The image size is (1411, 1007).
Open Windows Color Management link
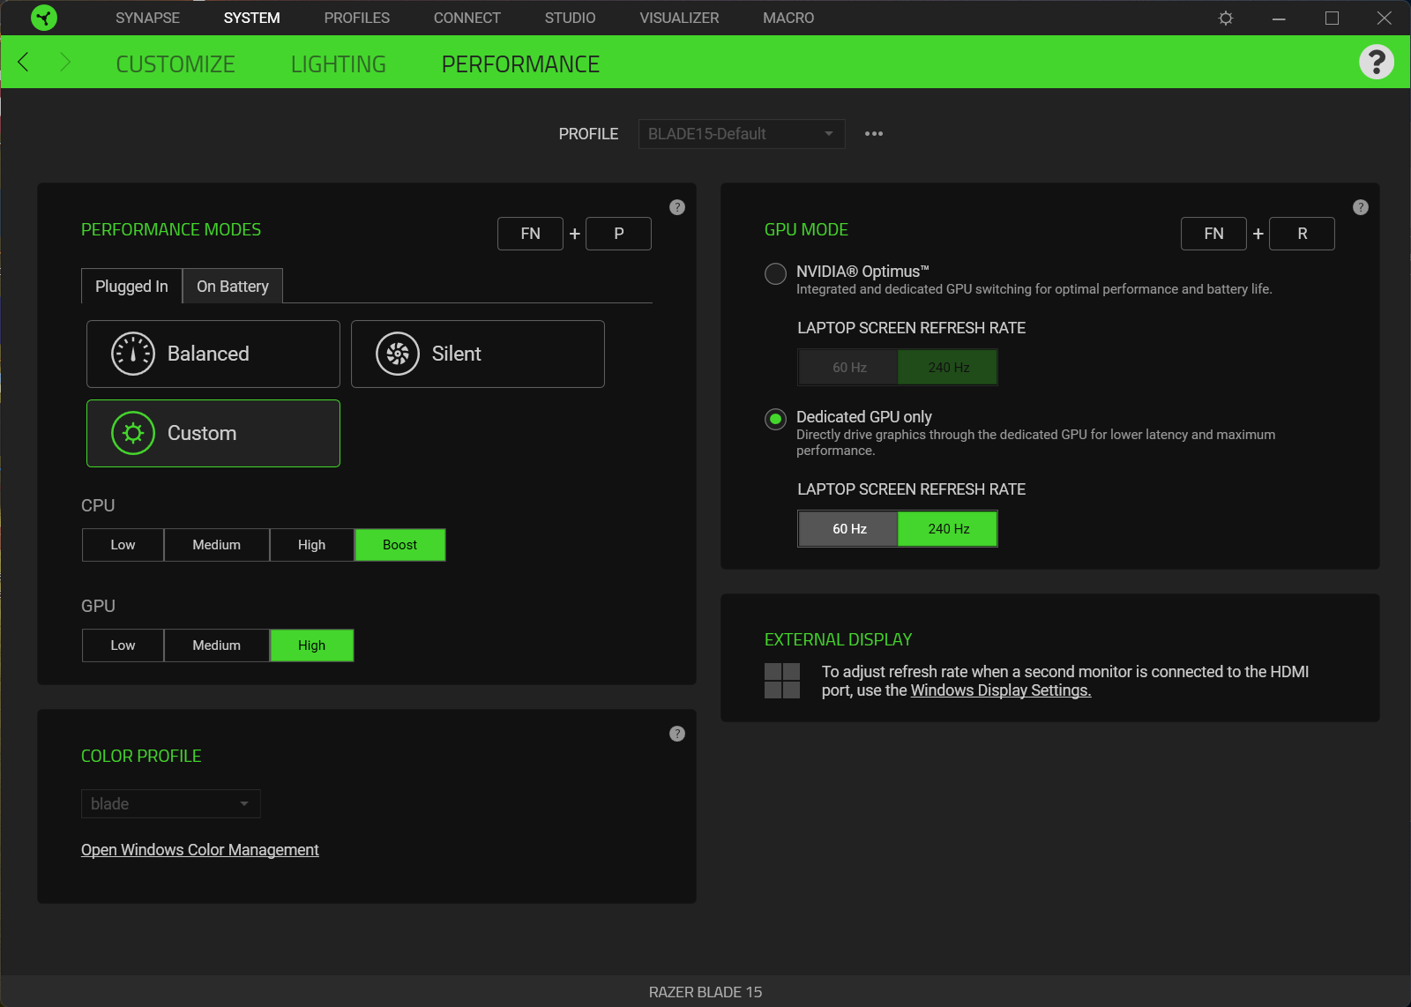click(200, 850)
